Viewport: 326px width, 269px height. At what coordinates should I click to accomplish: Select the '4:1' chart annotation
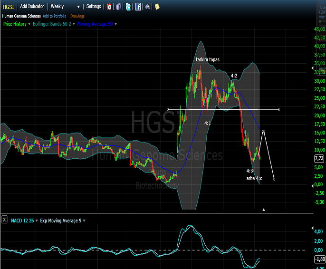(x=208, y=123)
